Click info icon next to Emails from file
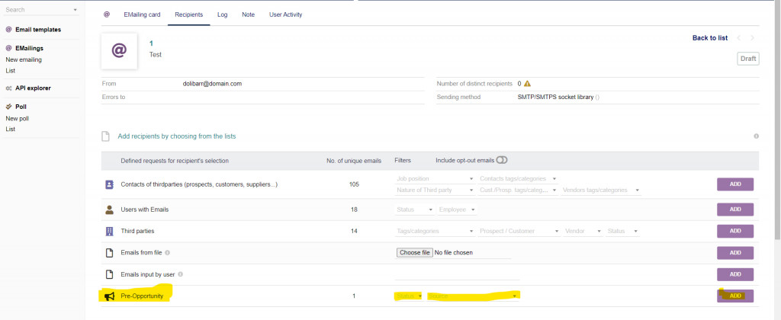The width and height of the screenshot is (781, 320). [167, 252]
